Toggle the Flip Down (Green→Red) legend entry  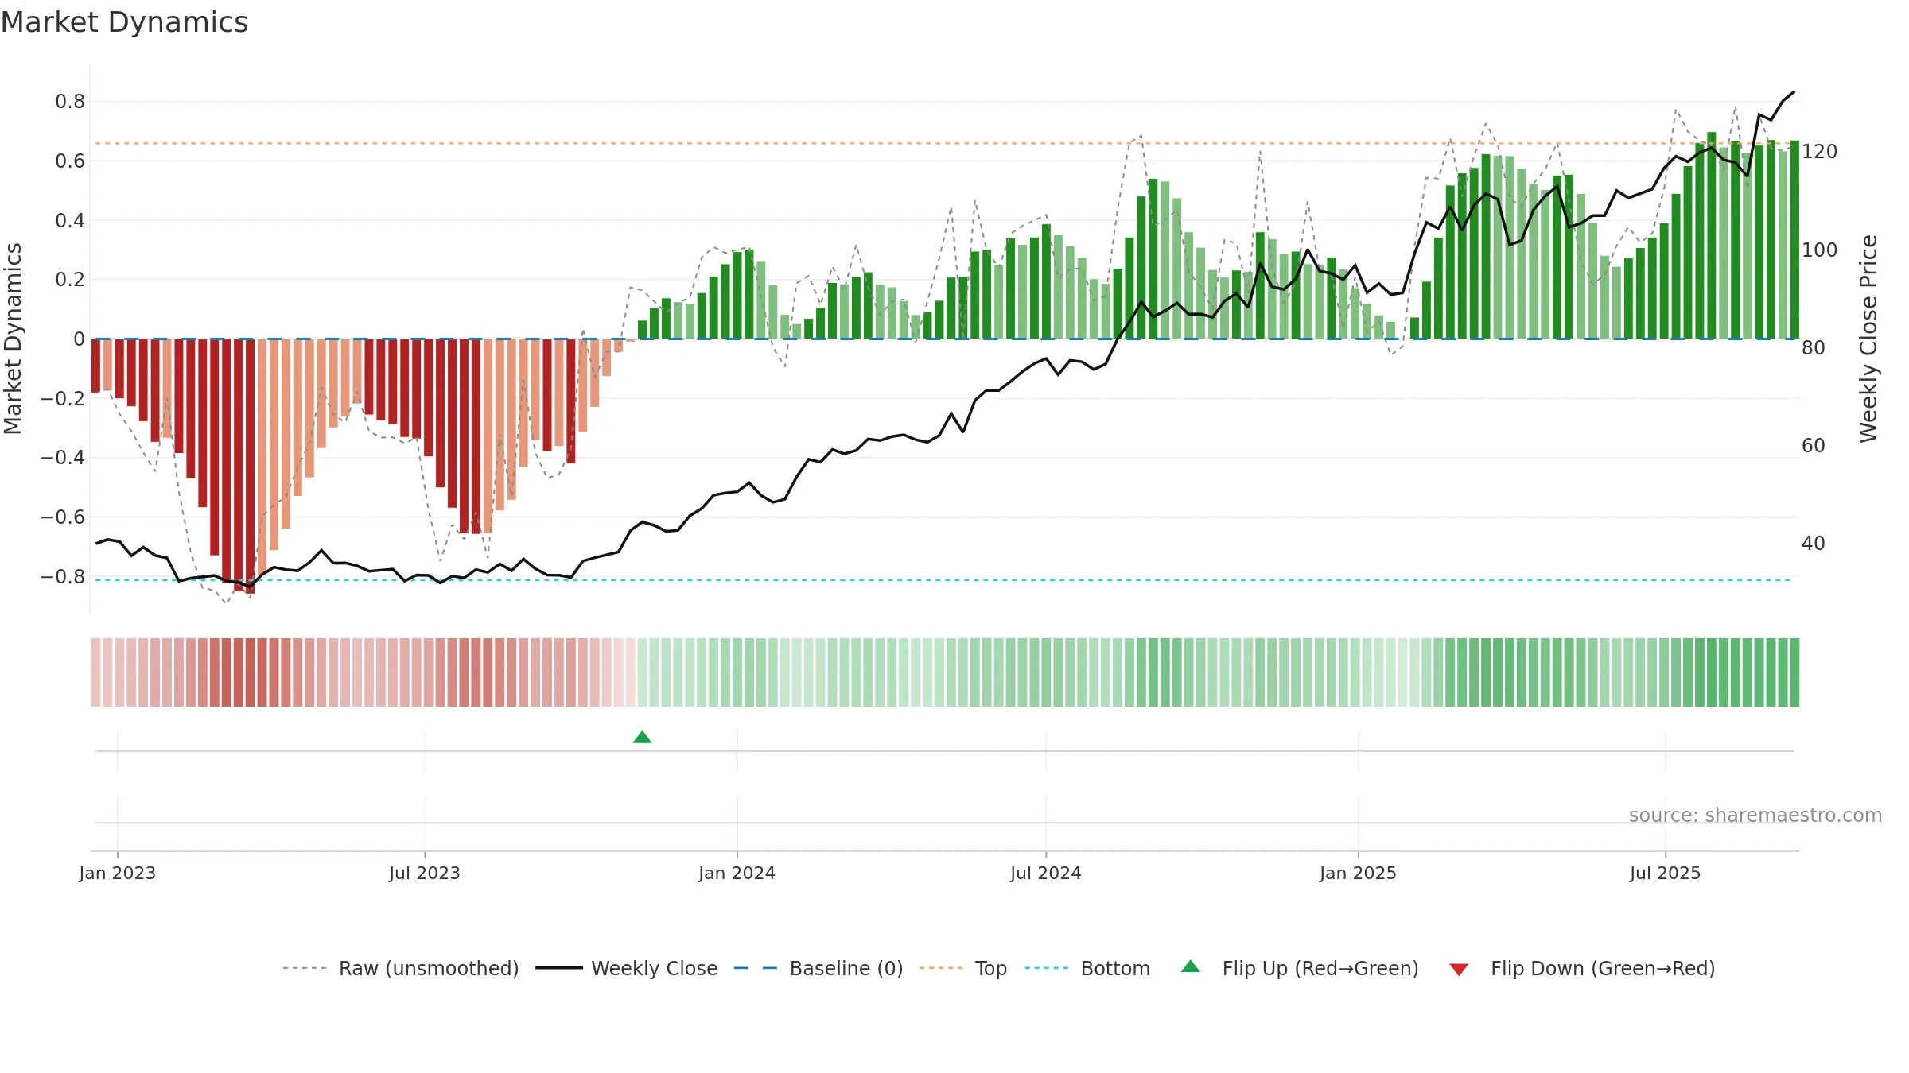(x=1581, y=968)
